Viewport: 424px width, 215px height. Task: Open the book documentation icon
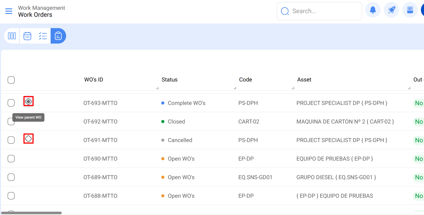(x=410, y=10)
